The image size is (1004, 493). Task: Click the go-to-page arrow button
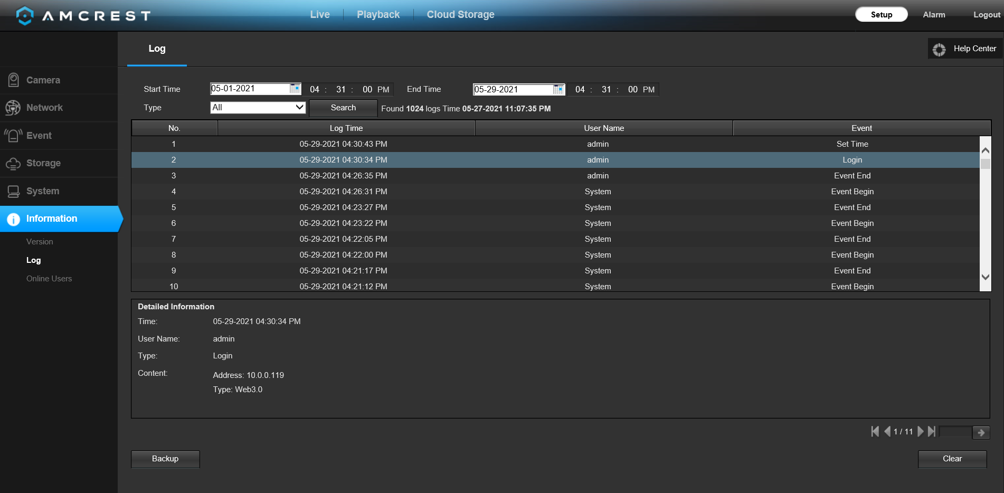[981, 432]
